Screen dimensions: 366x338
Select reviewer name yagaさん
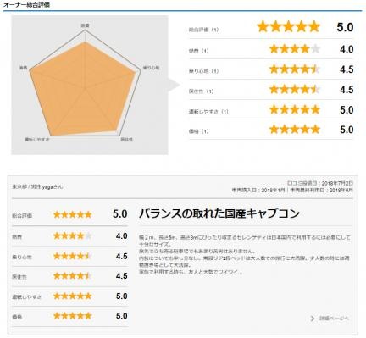53,187
